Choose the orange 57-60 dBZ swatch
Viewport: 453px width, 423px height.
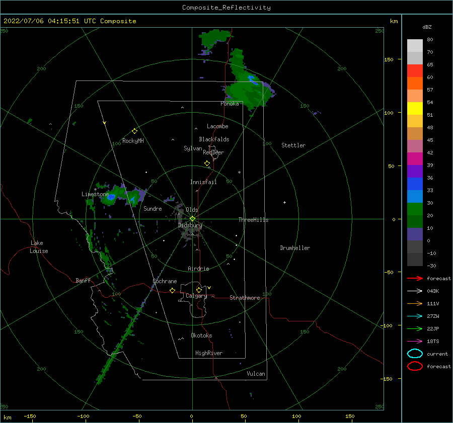(x=415, y=83)
